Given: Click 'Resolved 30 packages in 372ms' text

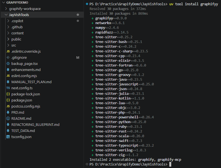Looking at the screenshot, I should 118,9.
